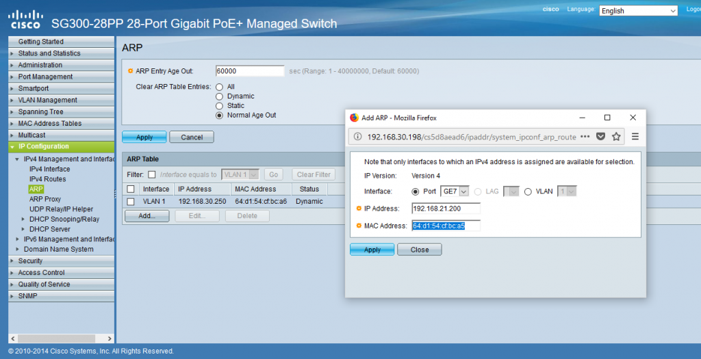Select the Port interface radio in Add ARP
701x359 pixels.
[x=416, y=191]
